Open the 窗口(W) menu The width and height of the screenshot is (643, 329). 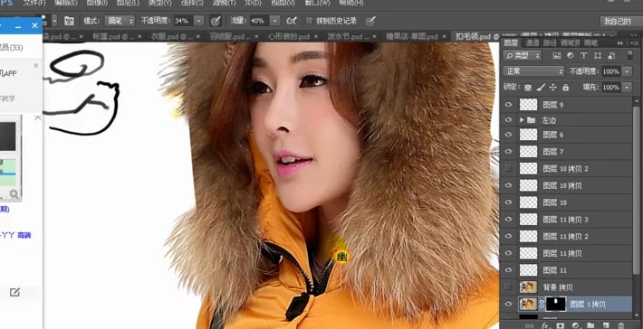coord(318,4)
